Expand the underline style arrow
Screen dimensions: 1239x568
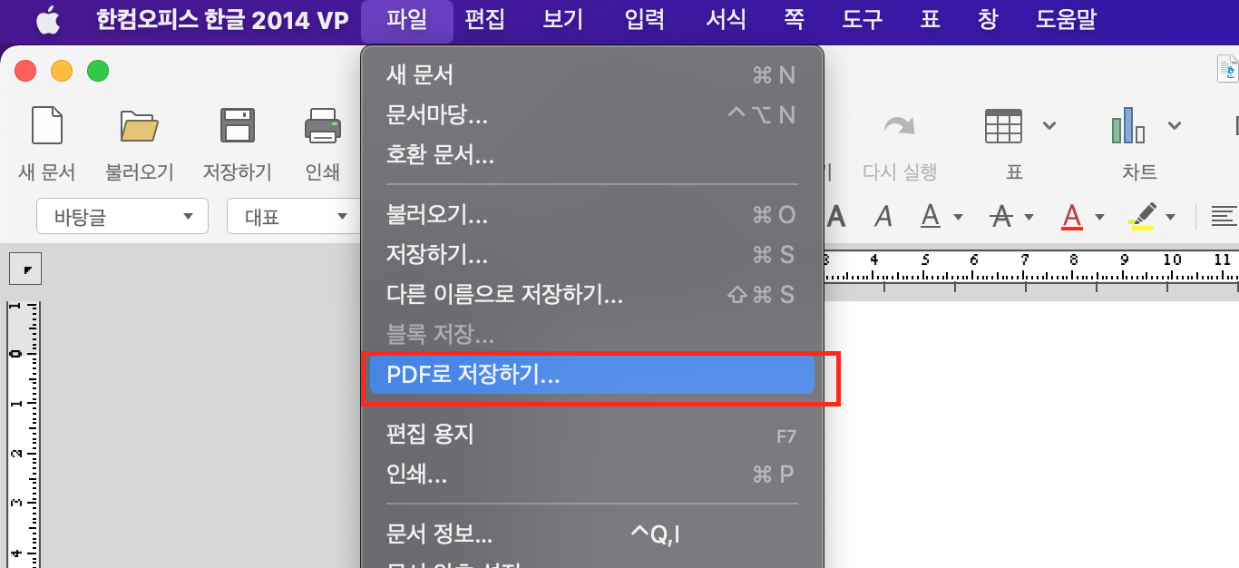(x=958, y=217)
